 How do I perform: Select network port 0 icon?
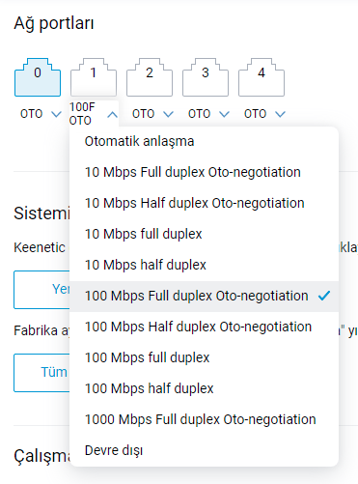[x=38, y=77]
